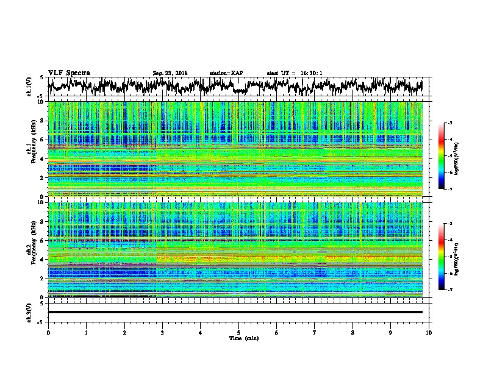Click time axis tick label "8"
The height and width of the screenshot is (373, 483).
352,333
